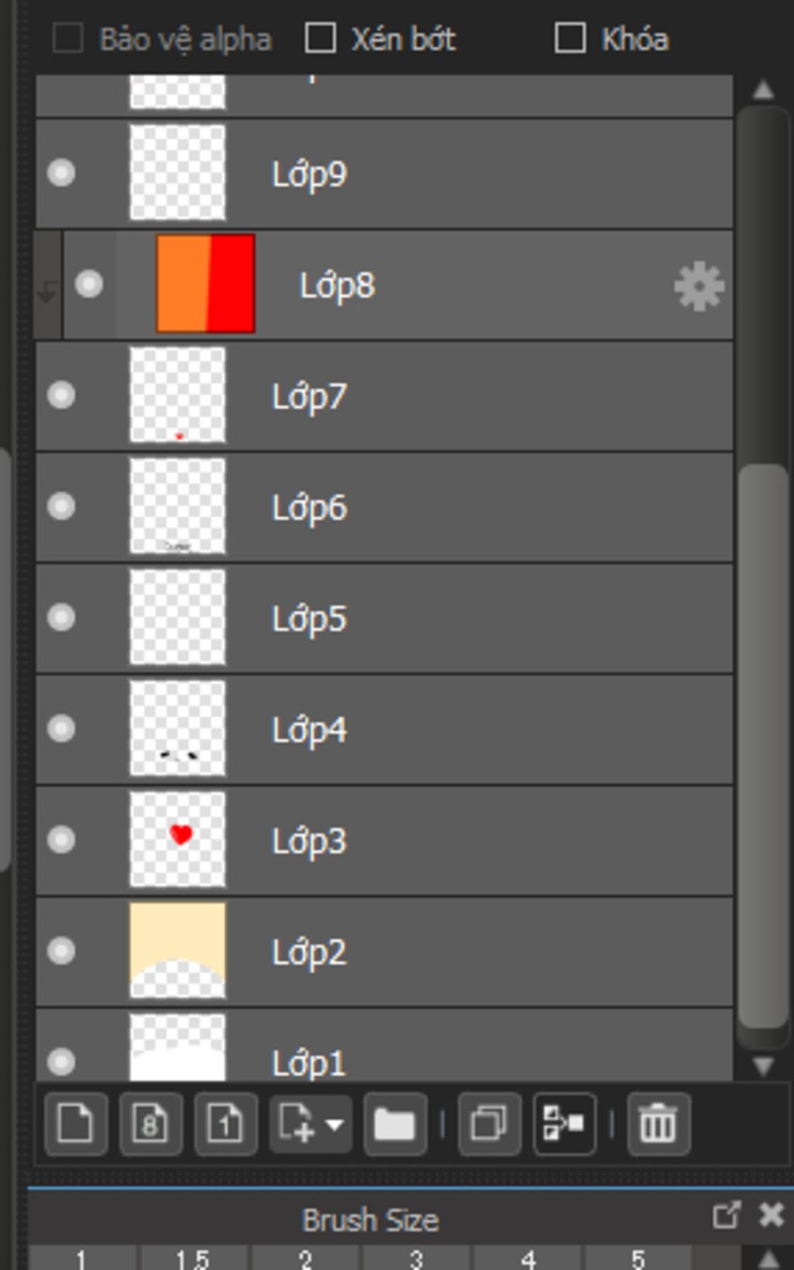Add a new 1-bit layer
Screen dimensions: 794x1270
point(225,1123)
